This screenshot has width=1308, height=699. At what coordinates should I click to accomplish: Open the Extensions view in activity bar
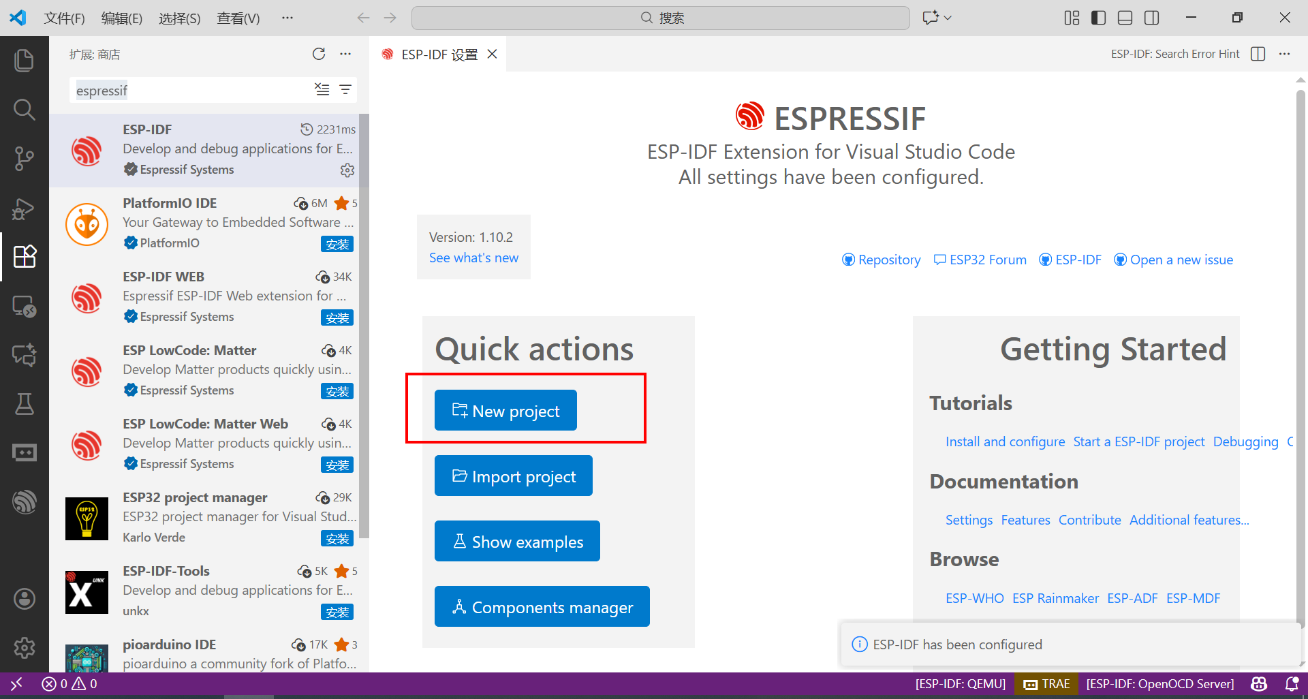[x=25, y=257]
